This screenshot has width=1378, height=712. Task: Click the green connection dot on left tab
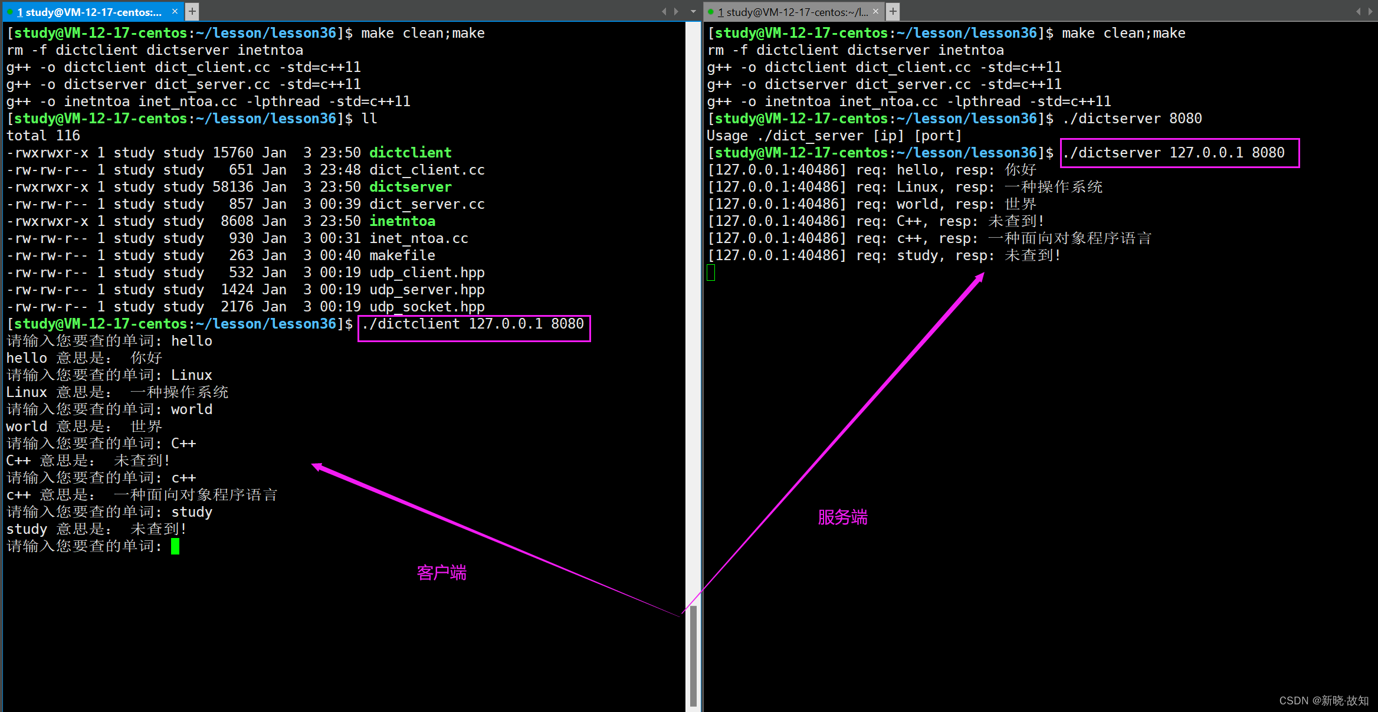[10, 12]
